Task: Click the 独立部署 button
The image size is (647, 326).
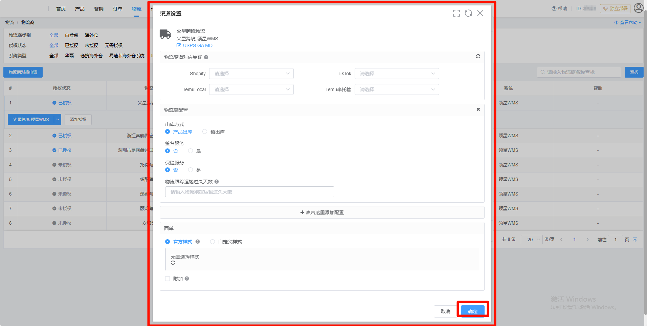Action: pyautogui.click(x=615, y=8)
